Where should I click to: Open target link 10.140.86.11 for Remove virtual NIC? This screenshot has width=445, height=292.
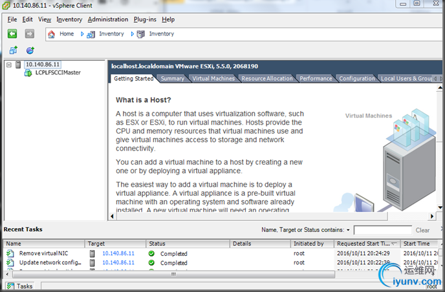click(x=118, y=253)
